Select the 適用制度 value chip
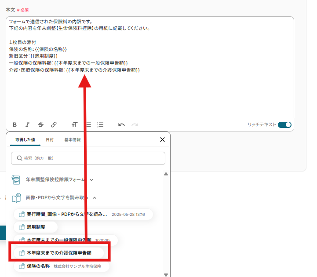Viewport: 317px width, 277px height. [x=36, y=227]
